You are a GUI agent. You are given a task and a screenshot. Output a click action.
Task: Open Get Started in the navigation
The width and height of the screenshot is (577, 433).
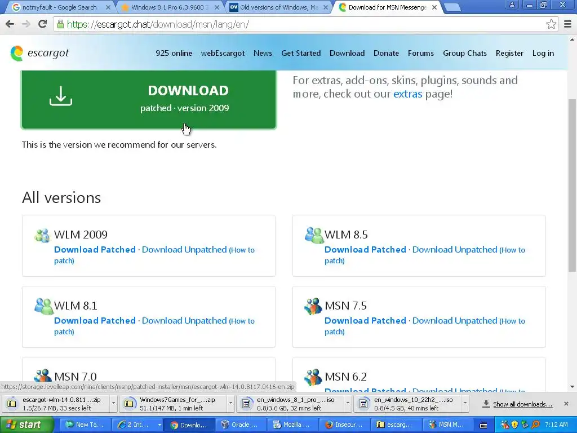pyautogui.click(x=301, y=53)
